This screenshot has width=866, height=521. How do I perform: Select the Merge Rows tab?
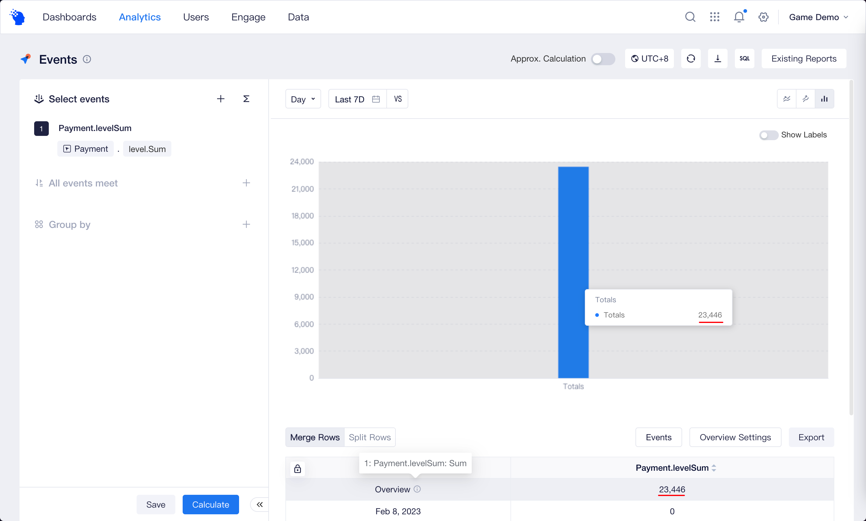[x=315, y=437]
